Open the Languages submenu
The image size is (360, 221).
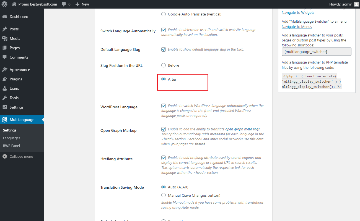point(12,138)
